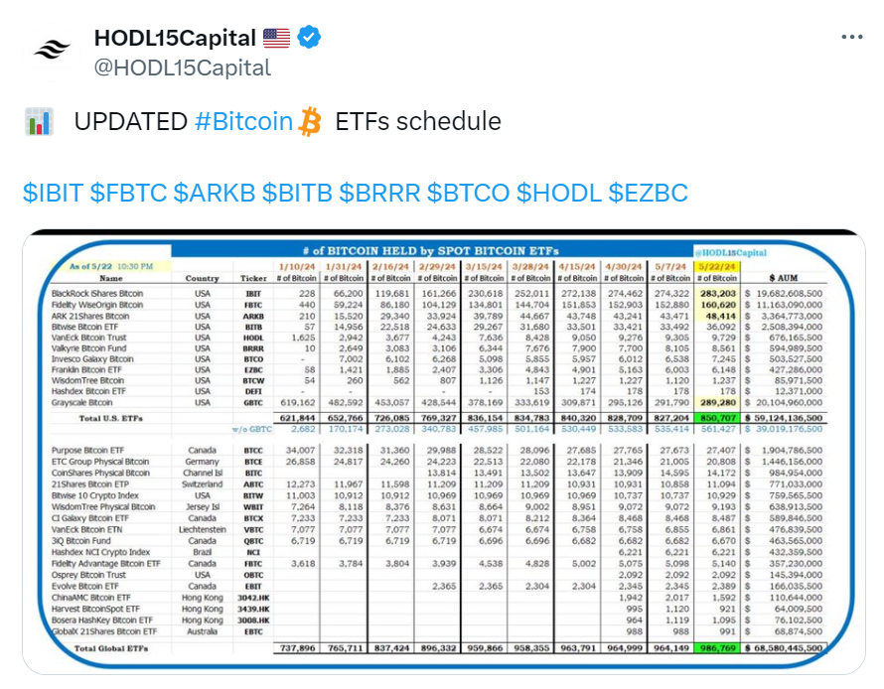Click the bar chart emoji icon
This screenshot has height=689, width=884.
[x=39, y=122]
